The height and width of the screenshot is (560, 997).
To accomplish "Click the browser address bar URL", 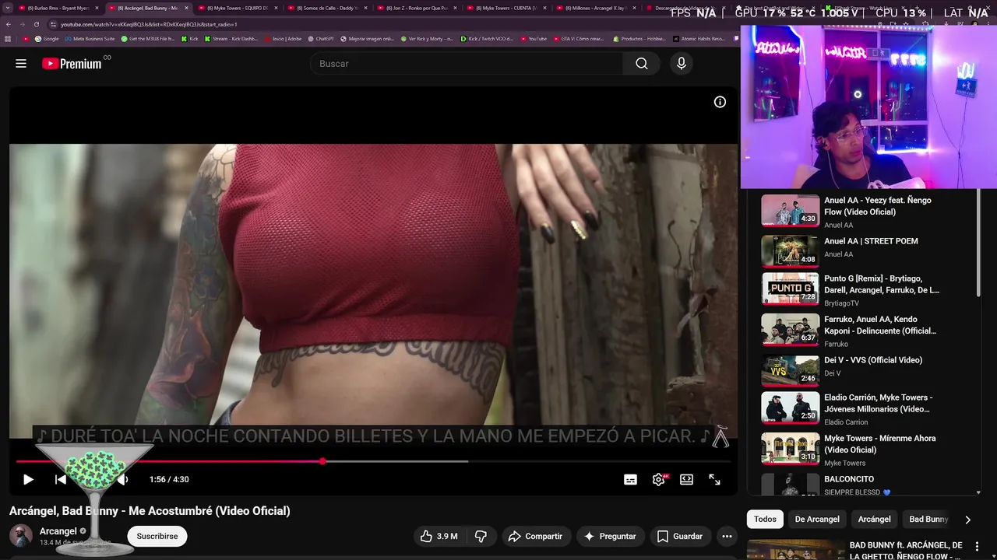I will pos(148,24).
